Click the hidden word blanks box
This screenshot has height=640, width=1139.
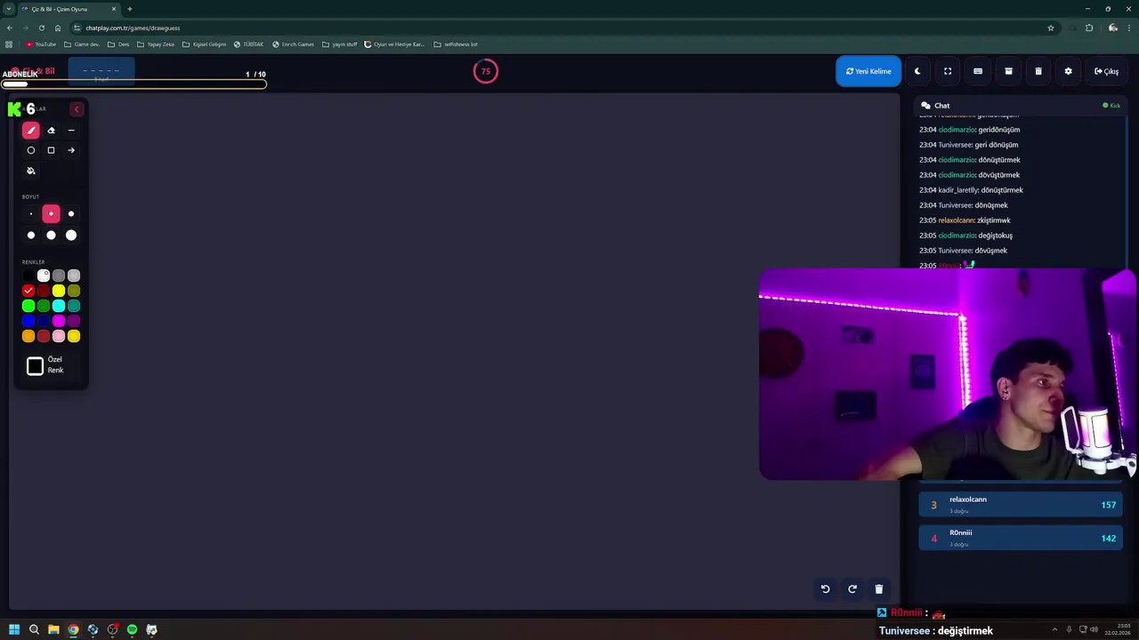tap(101, 72)
